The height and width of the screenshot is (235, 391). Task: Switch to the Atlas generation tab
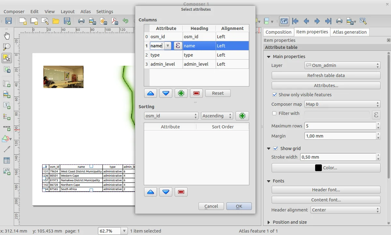click(350, 32)
